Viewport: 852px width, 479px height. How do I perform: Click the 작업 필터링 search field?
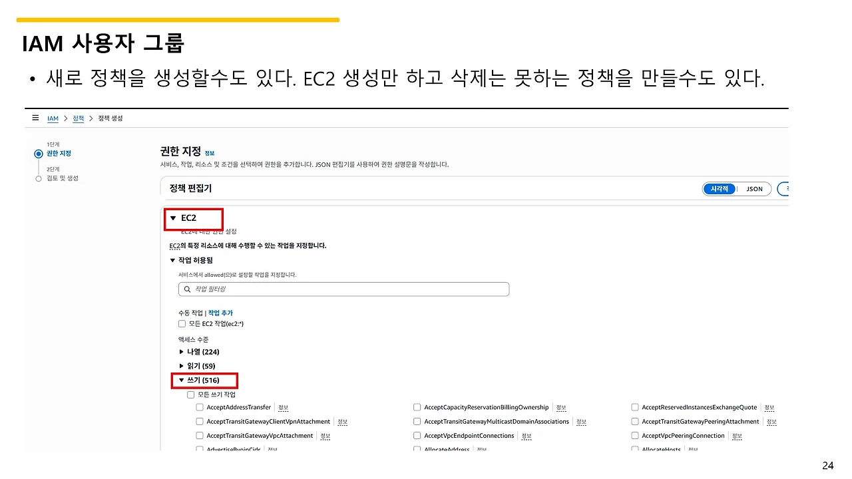pos(343,289)
